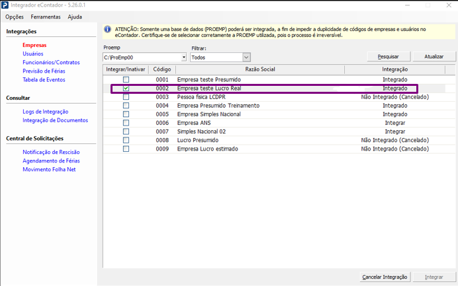Screen dimensions: 458x286
Task: Click the blue info icon in warning banner
Action: (108, 29)
